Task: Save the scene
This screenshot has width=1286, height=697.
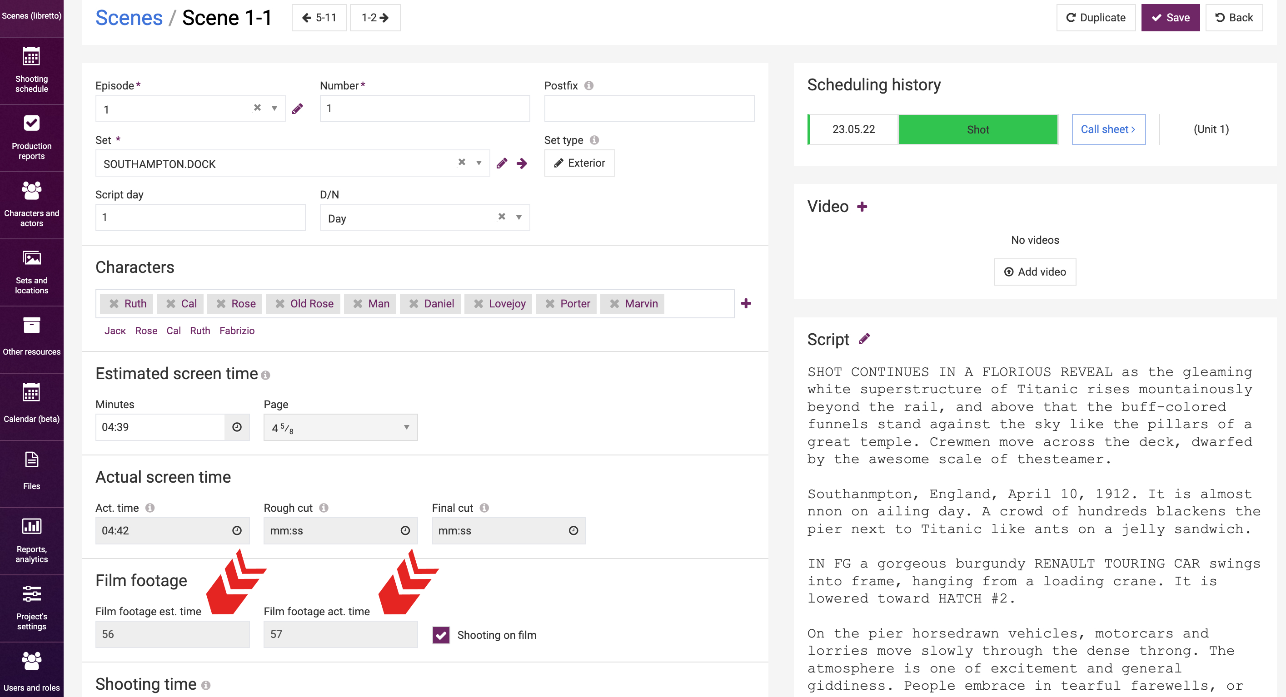Action: pos(1170,17)
